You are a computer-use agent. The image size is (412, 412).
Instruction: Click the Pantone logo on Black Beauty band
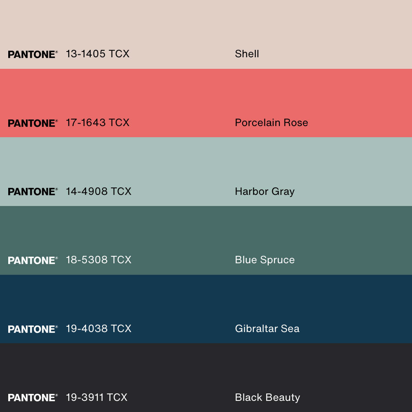point(33,398)
